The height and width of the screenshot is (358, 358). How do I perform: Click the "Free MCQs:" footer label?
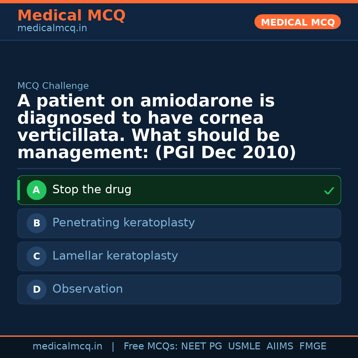point(150,346)
